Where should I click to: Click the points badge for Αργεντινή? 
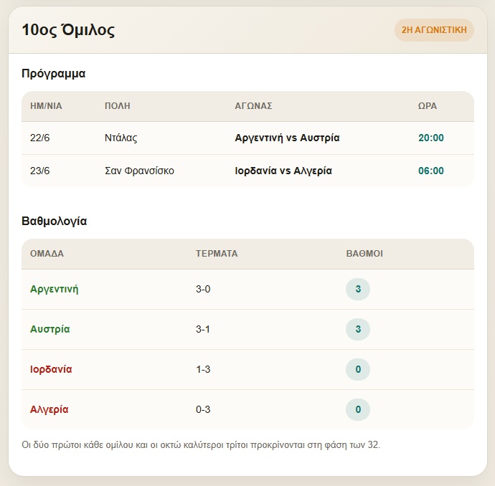click(x=358, y=289)
